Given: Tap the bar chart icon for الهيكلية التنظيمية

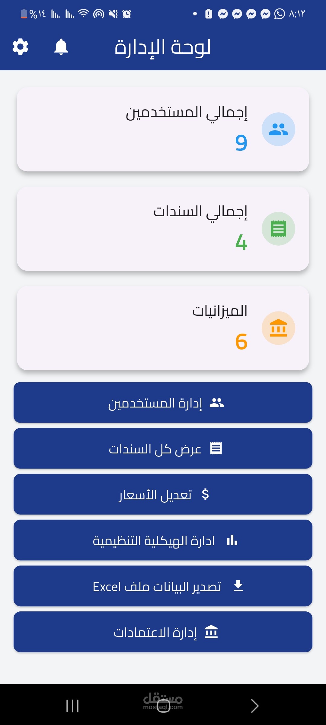Looking at the screenshot, I should pos(232,540).
